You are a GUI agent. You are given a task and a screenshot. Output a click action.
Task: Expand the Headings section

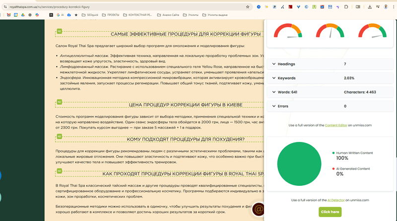coord(330,64)
